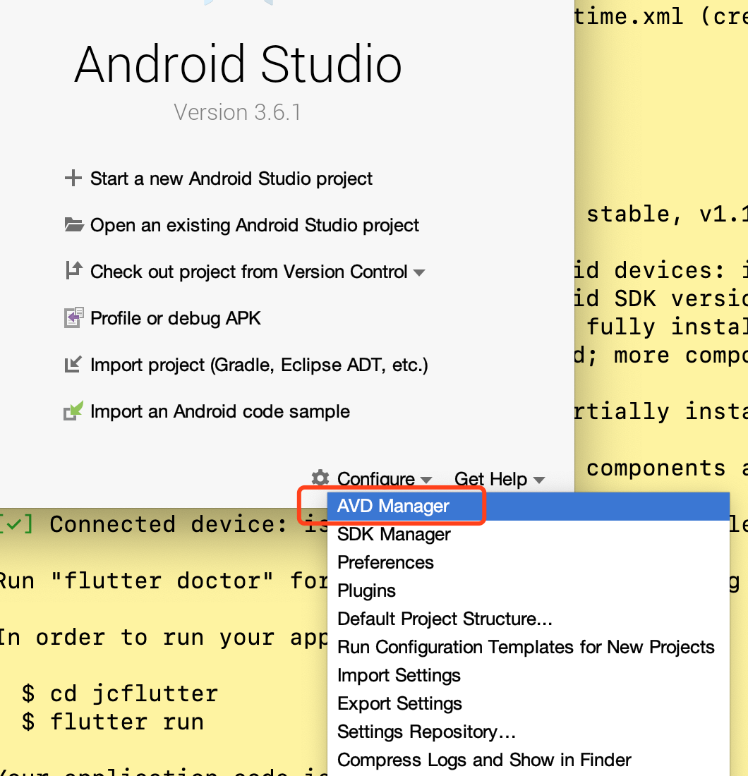The image size is (748, 776).
Task: Click 'id SDK versio' line in terminal
Action: [x=661, y=299]
